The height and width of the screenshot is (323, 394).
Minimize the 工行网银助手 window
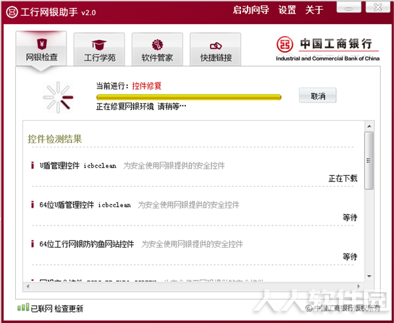click(349, 8)
